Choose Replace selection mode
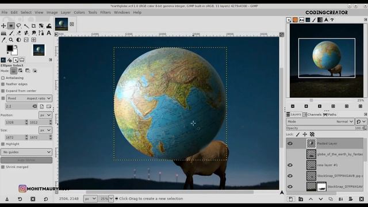This screenshot has height=207, width=368. coord(14,71)
